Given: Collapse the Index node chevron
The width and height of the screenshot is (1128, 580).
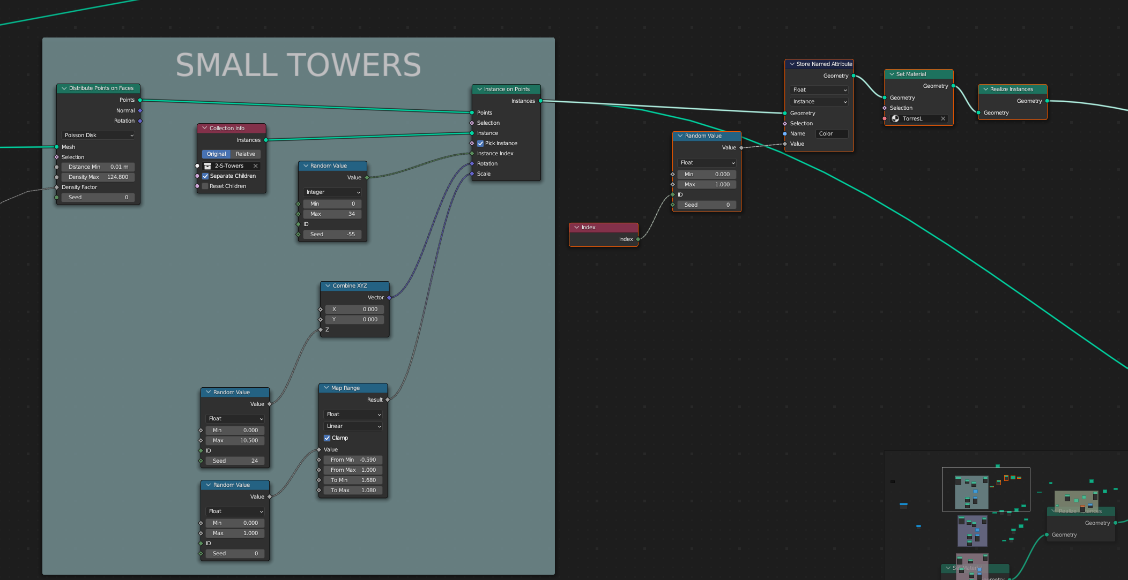Looking at the screenshot, I should click(x=577, y=228).
